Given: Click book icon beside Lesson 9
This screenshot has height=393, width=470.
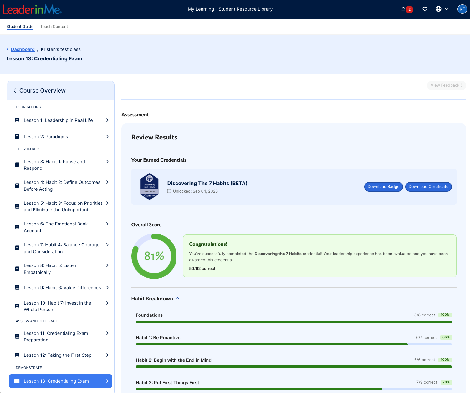Looking at the screenshot, I should tap(17, 287).
